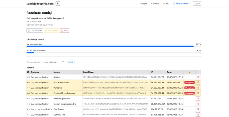Image resolution: width=229 pixels, height=117 pixels.
Task: Click the 95.7% percentage label
Action: point(198,44)
